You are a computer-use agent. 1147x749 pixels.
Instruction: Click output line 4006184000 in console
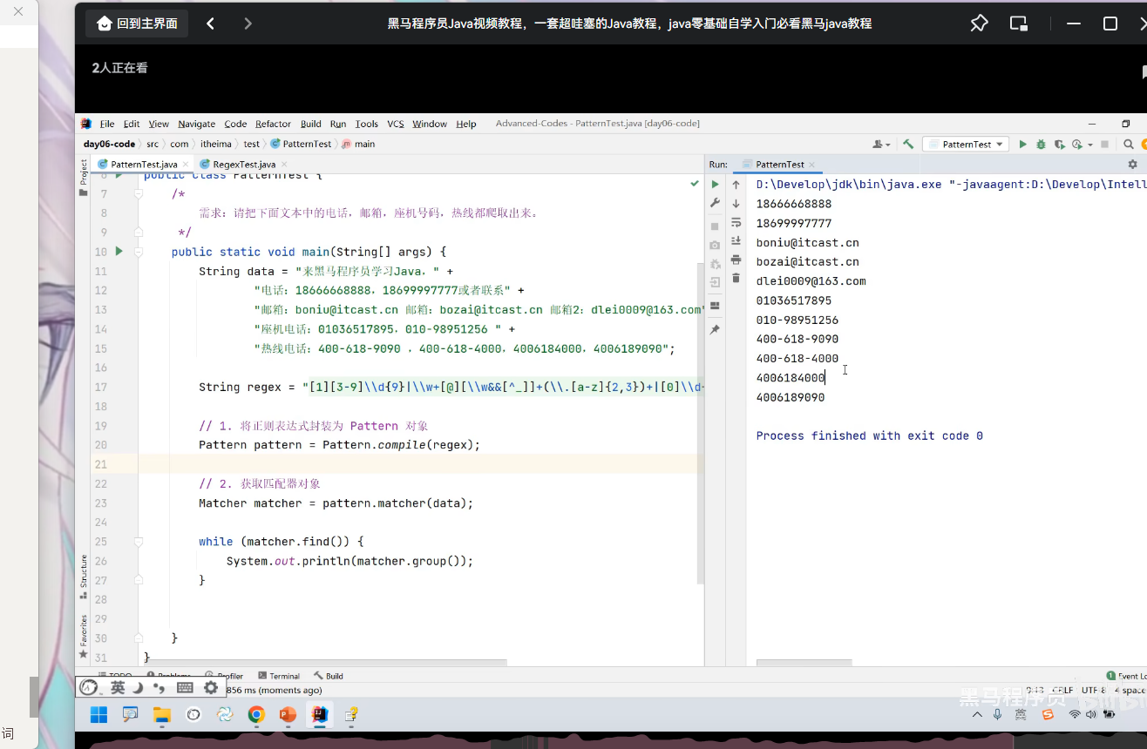791,378
